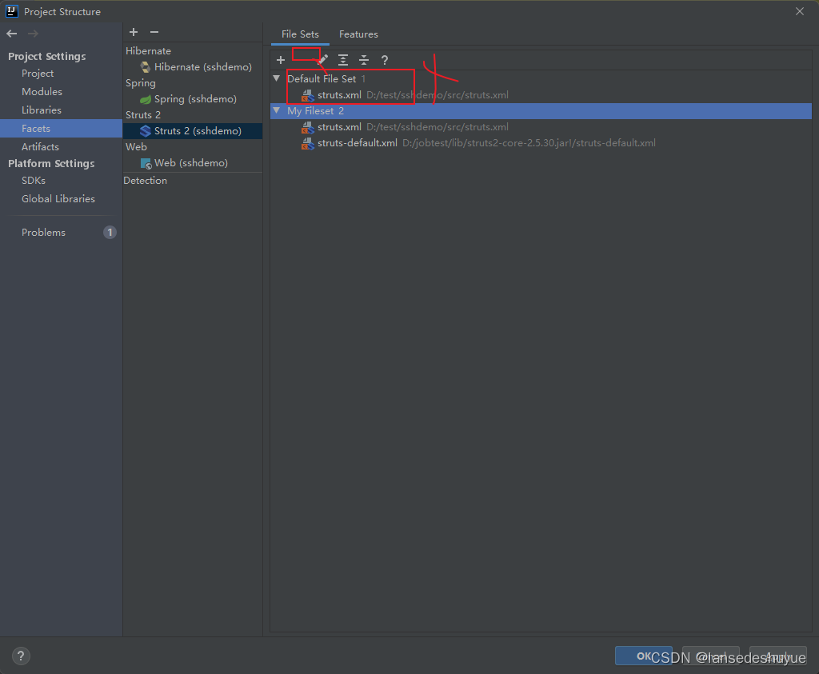Screen dimensions: 819x674
Task: Select Hibernate (sshdemo) facet
Action: 202,67
